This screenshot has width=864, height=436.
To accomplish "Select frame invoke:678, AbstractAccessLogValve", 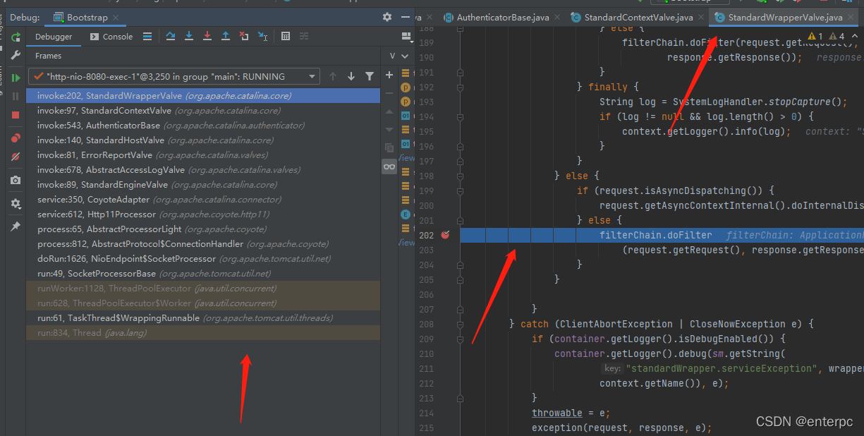I will click(x=203, y=169).
